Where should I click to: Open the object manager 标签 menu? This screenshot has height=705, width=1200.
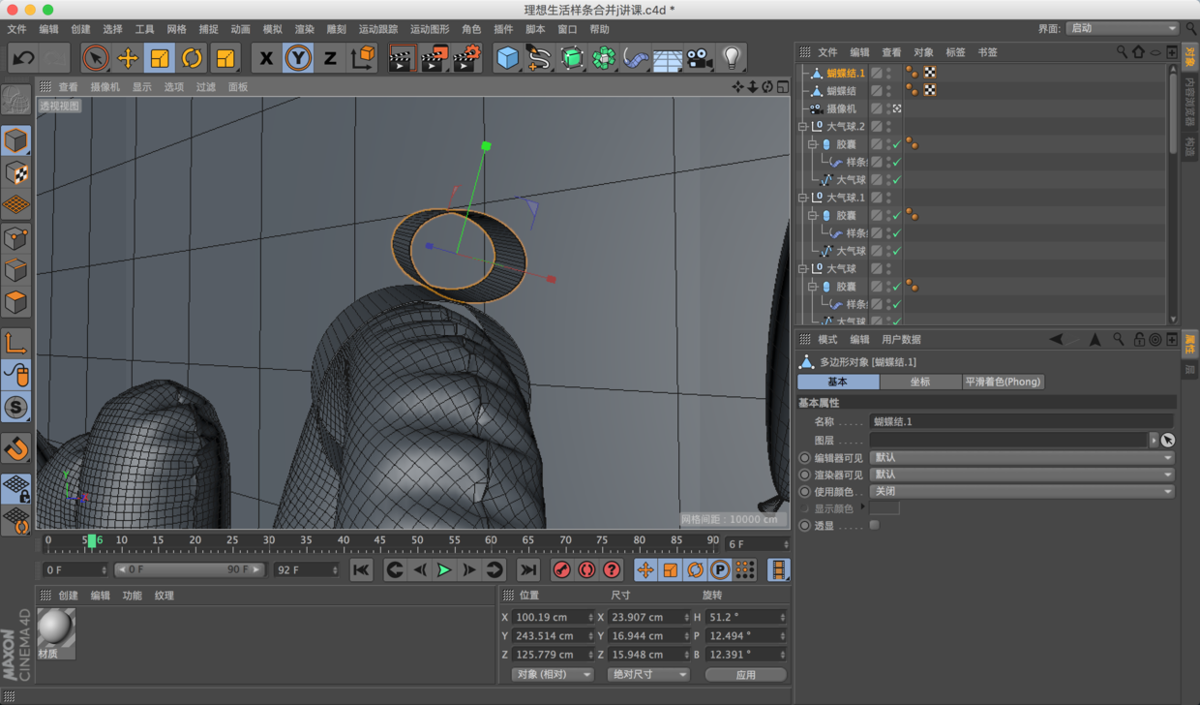click(955, 52)
